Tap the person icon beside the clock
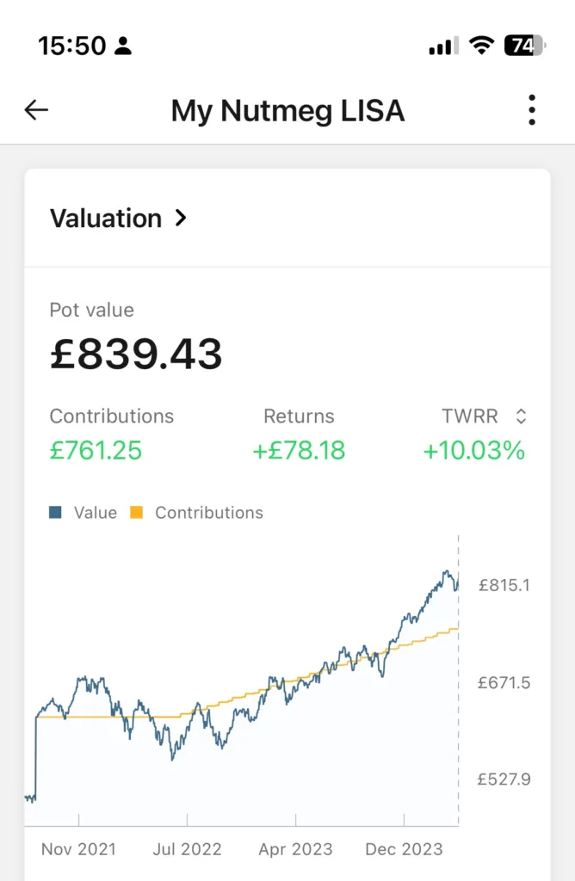The height and width of the screenshot is (881, 575). [x=123, y=46]
